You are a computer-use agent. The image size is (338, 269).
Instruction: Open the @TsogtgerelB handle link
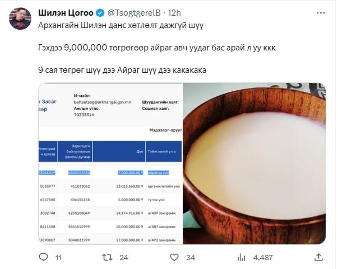[134, 13]
